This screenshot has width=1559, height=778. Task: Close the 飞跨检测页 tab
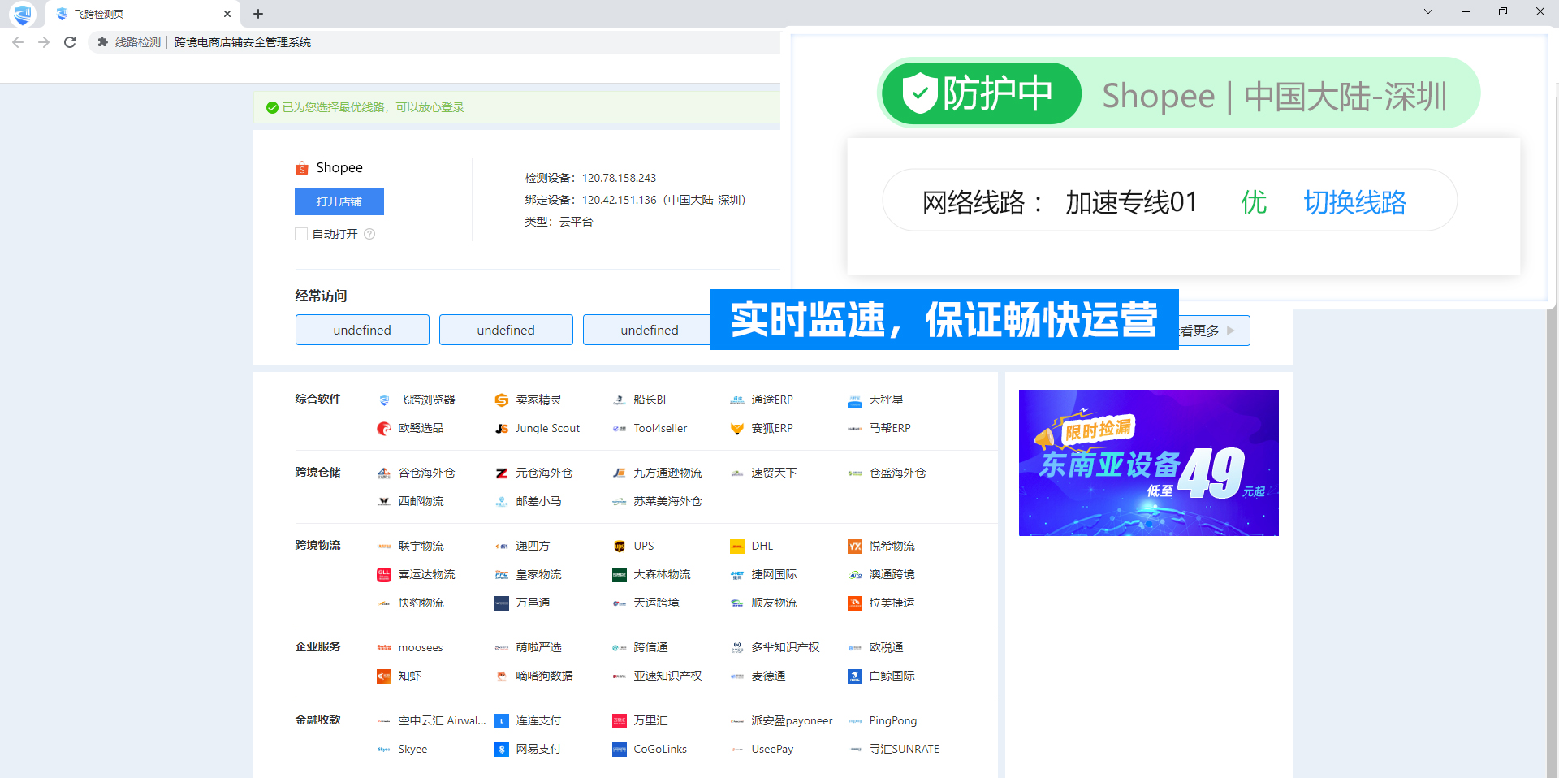[227, 14]
